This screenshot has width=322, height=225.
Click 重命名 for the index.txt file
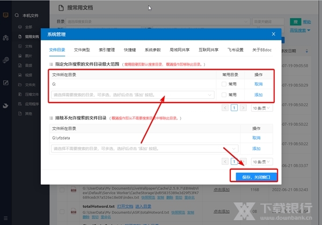(x=189, y=198)
